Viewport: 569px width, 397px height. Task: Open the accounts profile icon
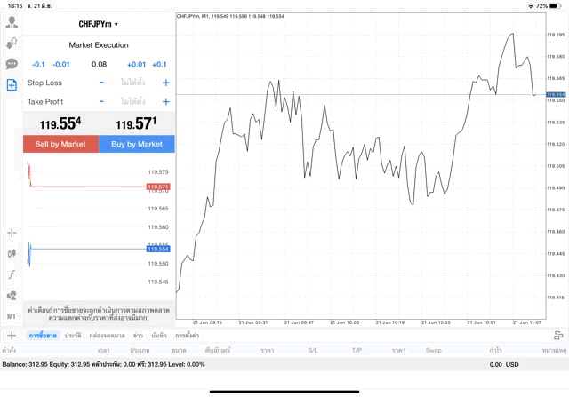12,21
